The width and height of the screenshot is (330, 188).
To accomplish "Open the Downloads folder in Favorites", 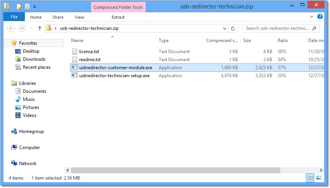I will [x=34, y=59].
